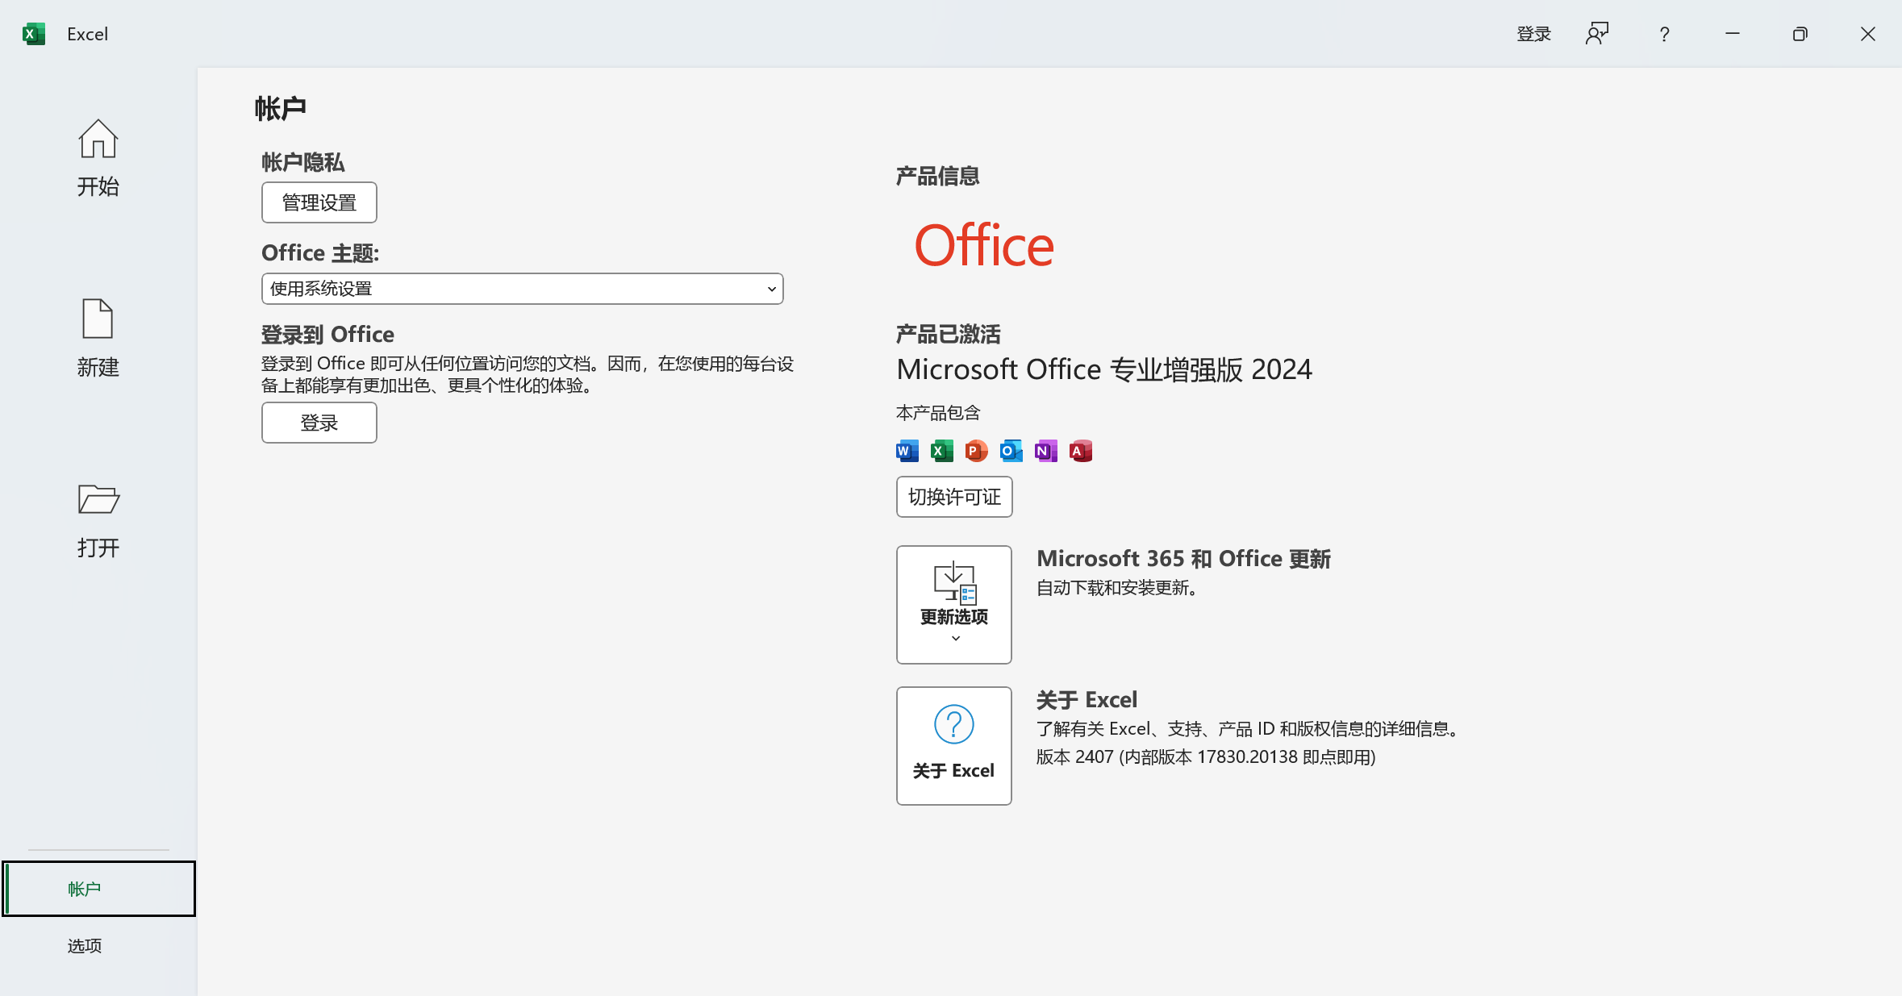Click the Switch License (切换许可证) button
The image size is (1902, 996).
[x=953, y=497]
